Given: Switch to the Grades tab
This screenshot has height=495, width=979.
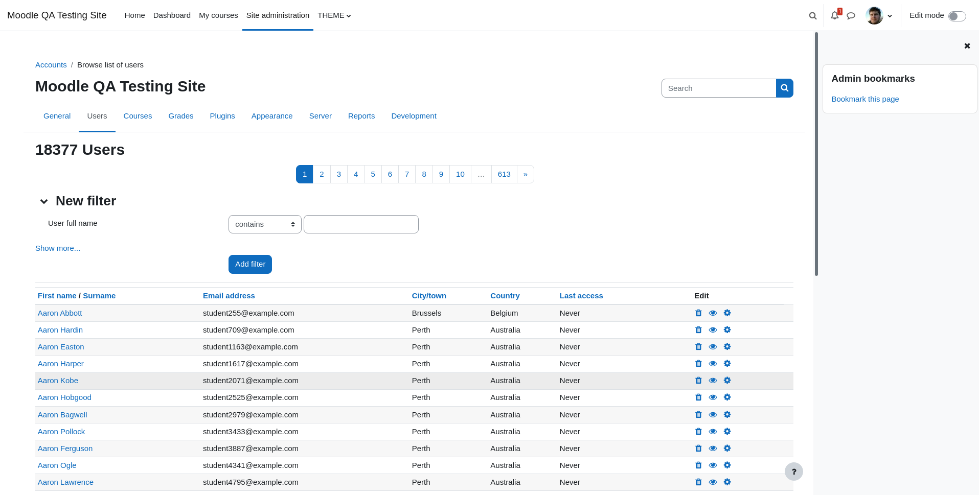Looking at the screenshot, I should (181, 116).
